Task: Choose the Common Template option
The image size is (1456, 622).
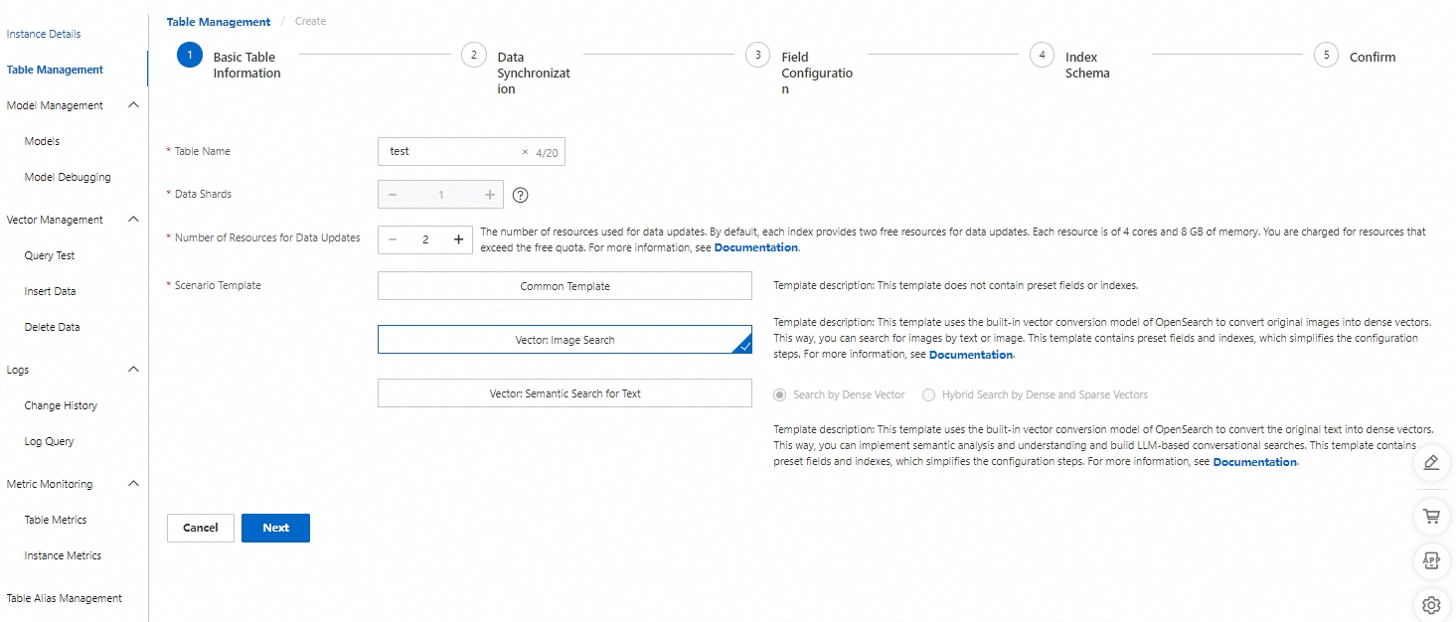Action: [565, 286]
